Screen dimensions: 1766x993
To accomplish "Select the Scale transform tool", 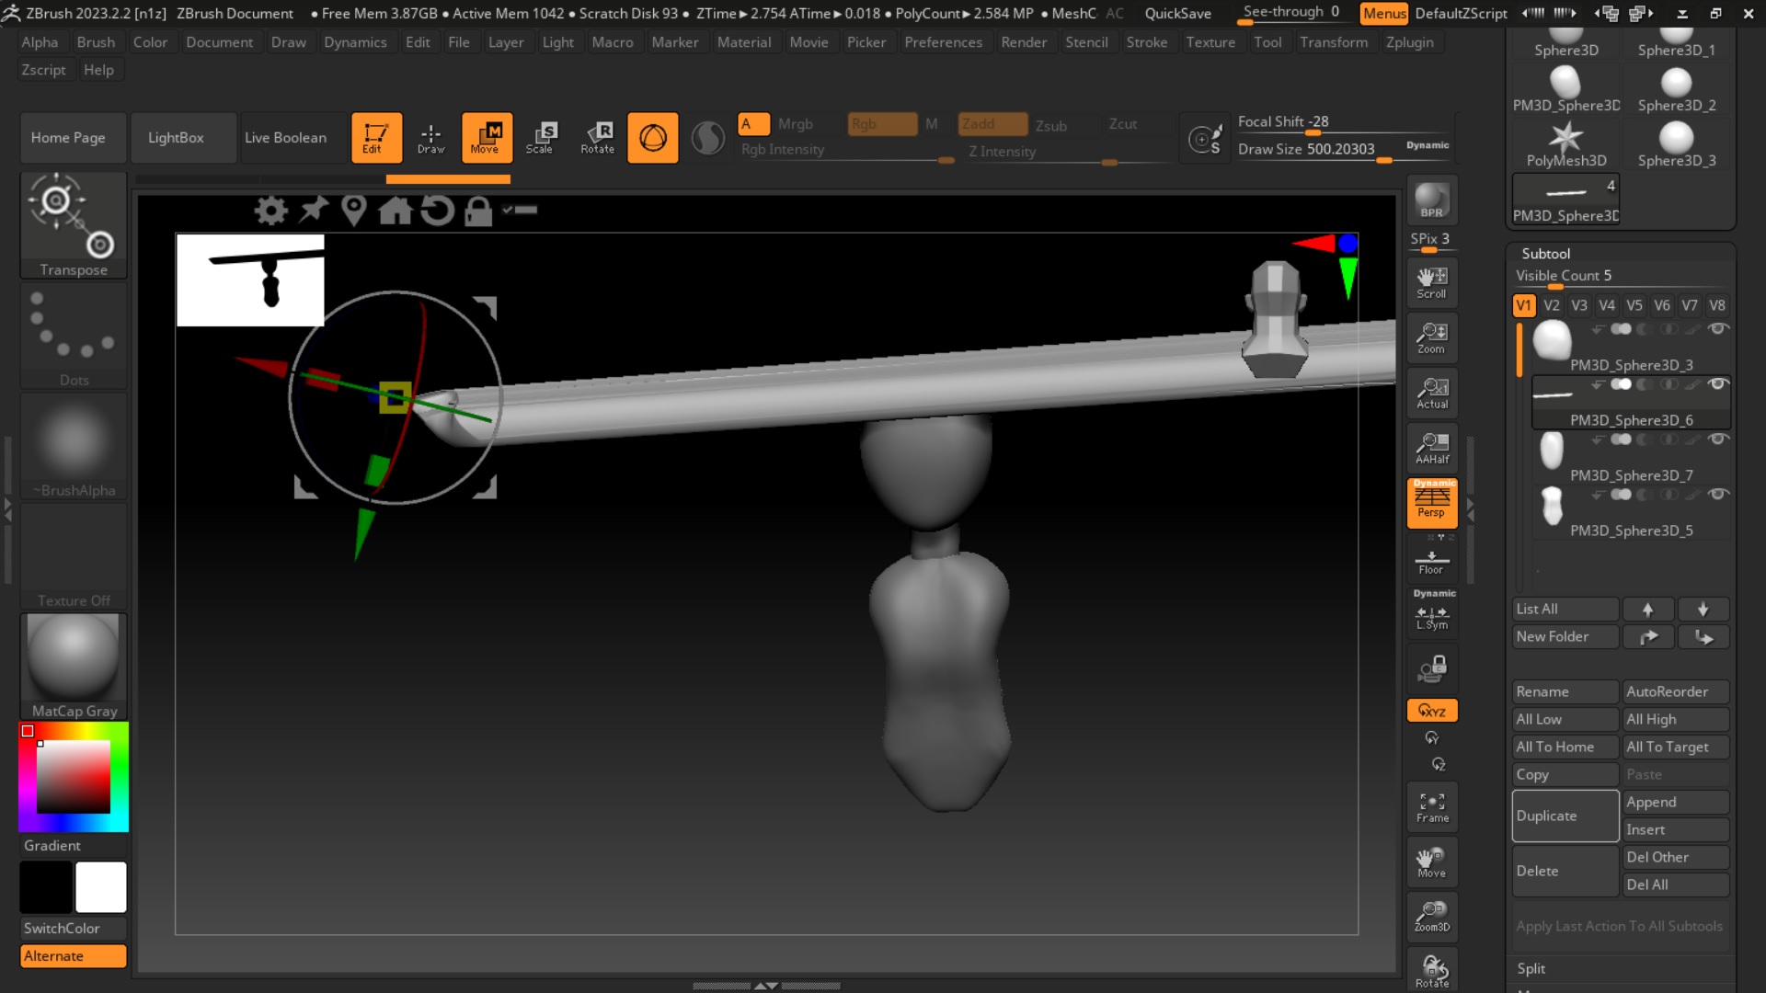I will click(x=541, y=137).
